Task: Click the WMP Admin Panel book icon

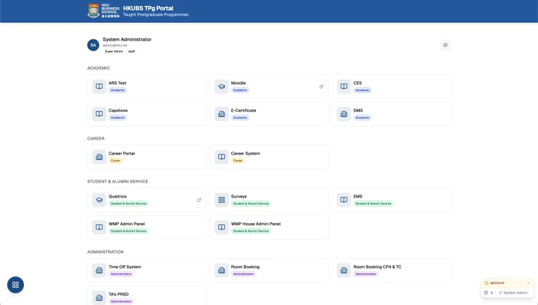Action: tap(99, 227)
